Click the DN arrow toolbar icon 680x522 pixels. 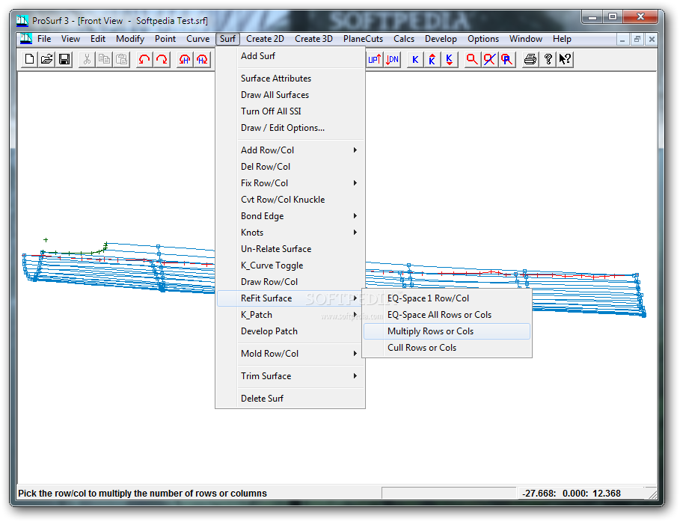tap(392, 59)
